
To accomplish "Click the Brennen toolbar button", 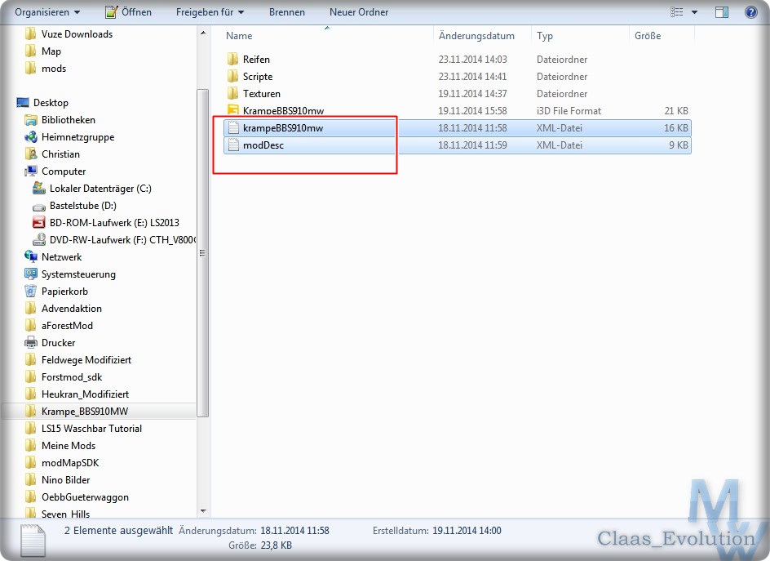I will point(286,12).
